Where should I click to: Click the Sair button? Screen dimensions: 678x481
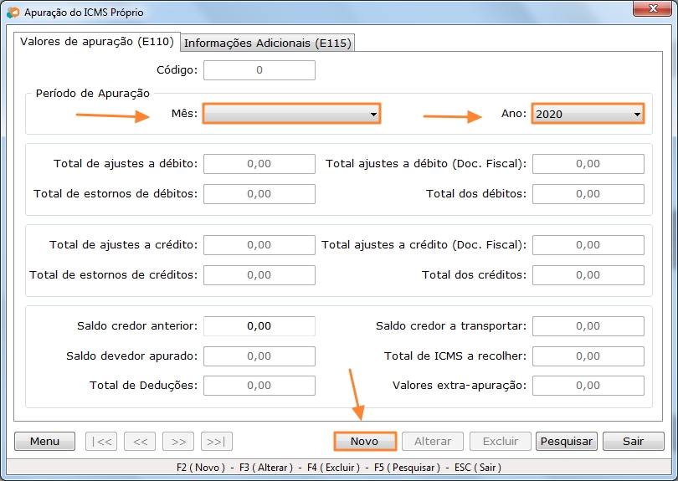pos(634,441)
